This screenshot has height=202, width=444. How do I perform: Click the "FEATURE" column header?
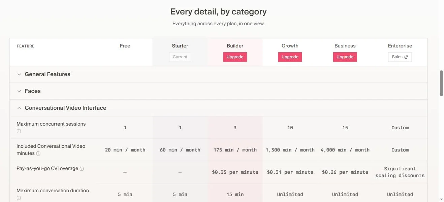[26, 46]
